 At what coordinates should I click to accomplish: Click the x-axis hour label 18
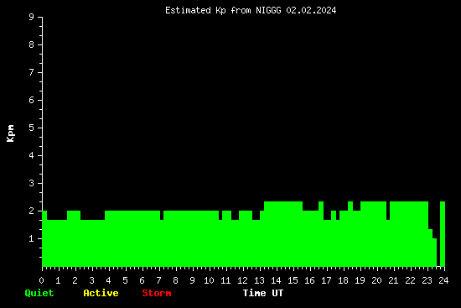pyautogui.click(x=343, y=280)
